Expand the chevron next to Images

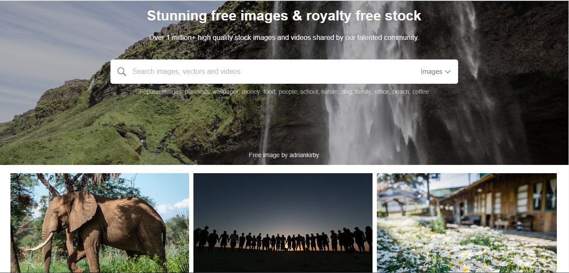coord(448,72)
